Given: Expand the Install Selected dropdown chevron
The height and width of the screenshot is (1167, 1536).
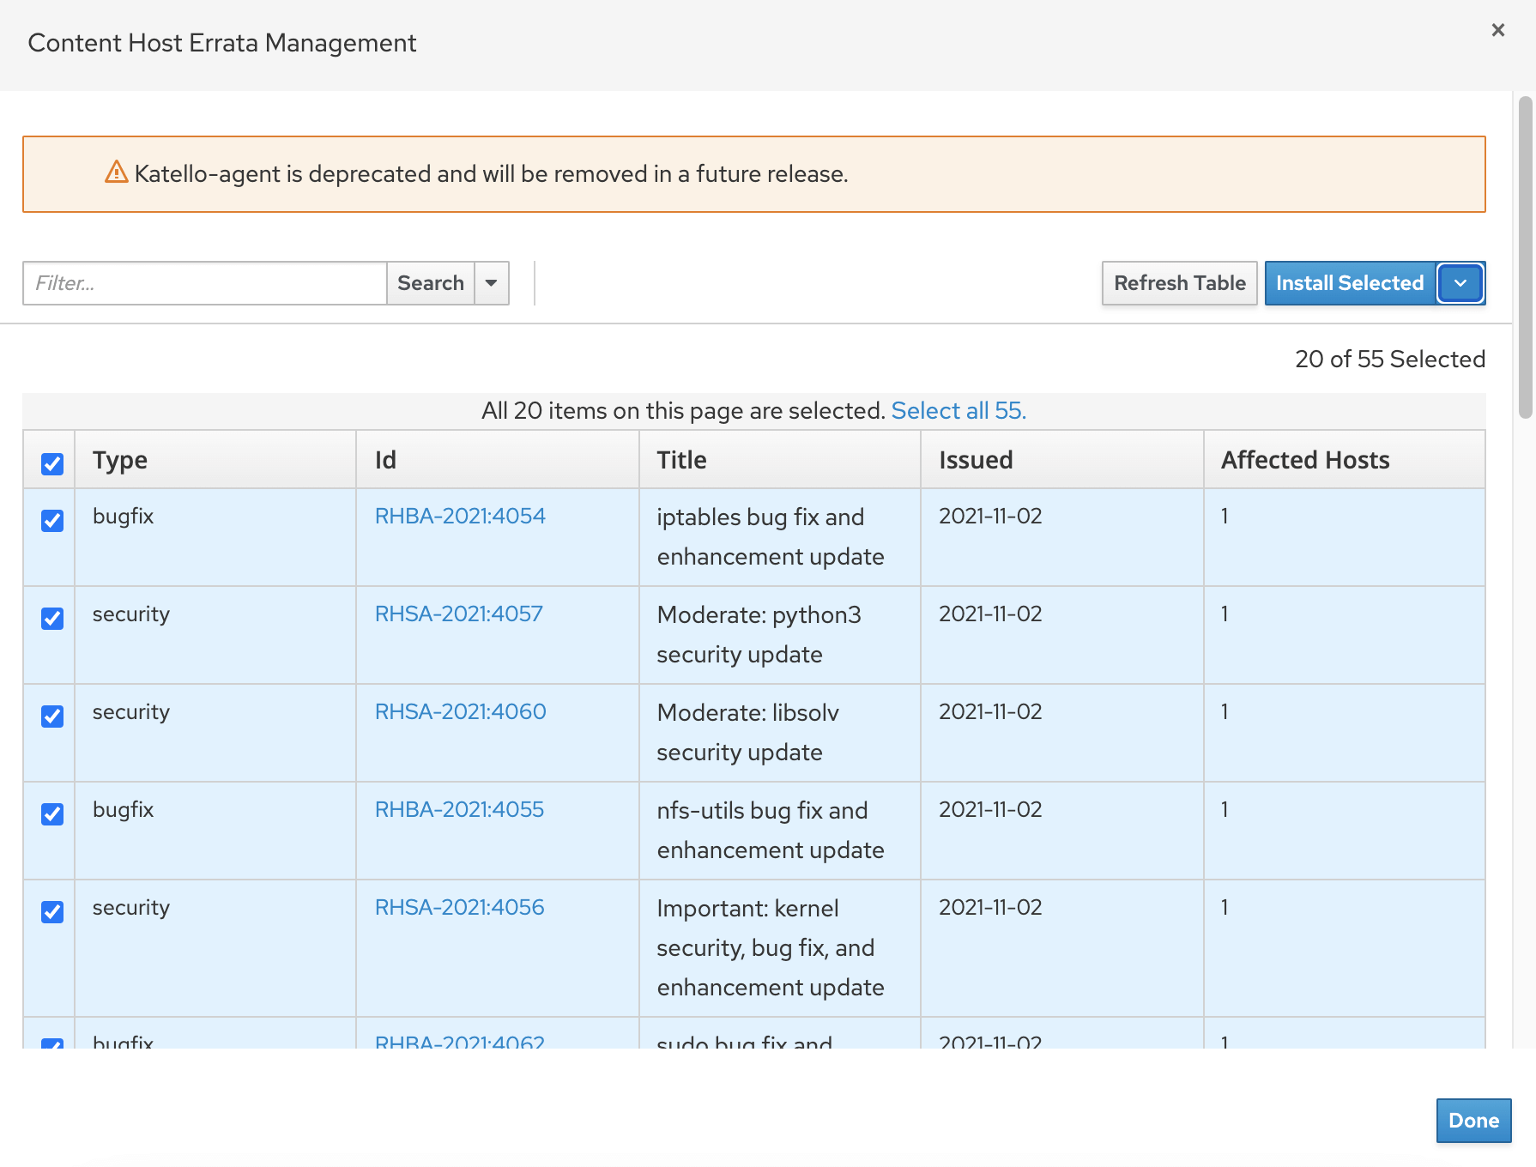Looking at the screenshot, I should point(1460,283).
